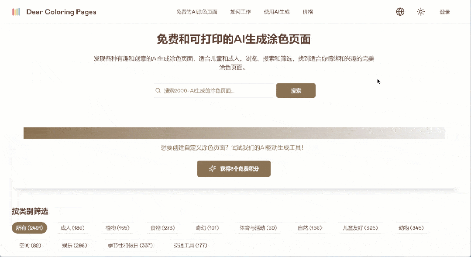Open the 登录 link
This screenshot has width=471, height=257.
click(x=445, y=12)
